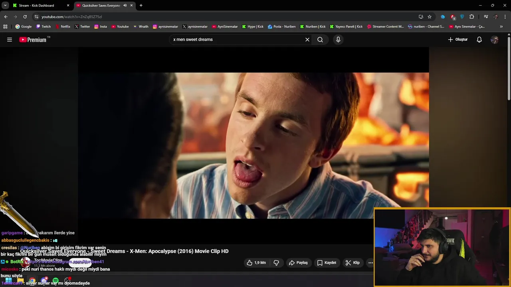Image resolution: width=511 pixels, height=287 pixels.
Task: Click the magnifier search button
Action: pos(320,39)
